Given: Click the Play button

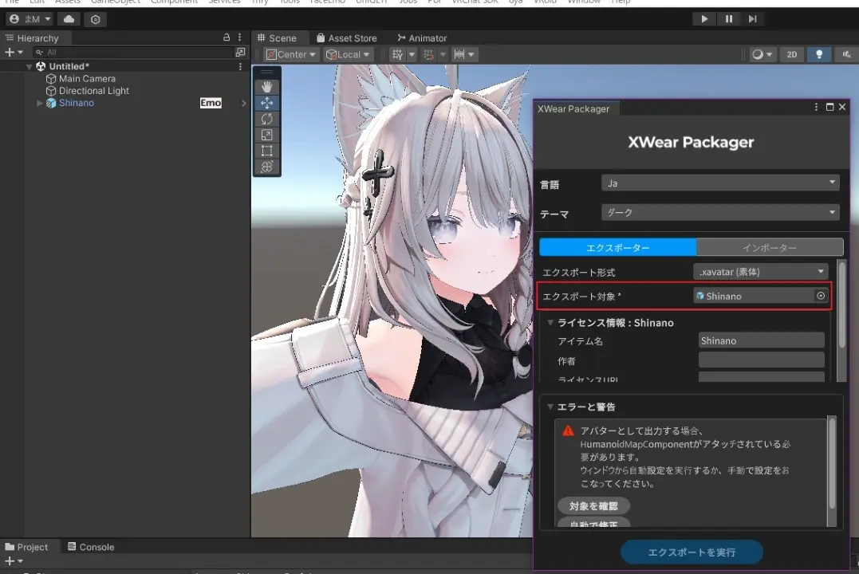Looking at the screenshot, I should 704,19.
